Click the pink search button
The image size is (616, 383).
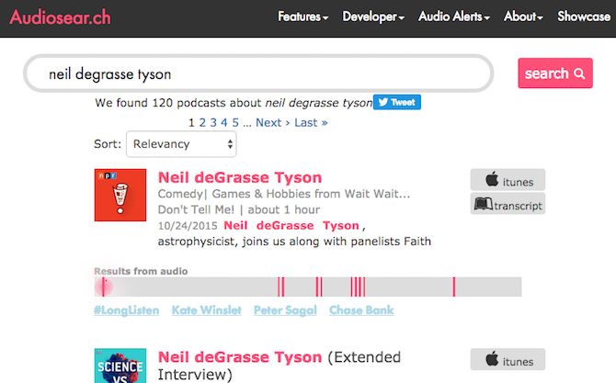coord(555,73)
